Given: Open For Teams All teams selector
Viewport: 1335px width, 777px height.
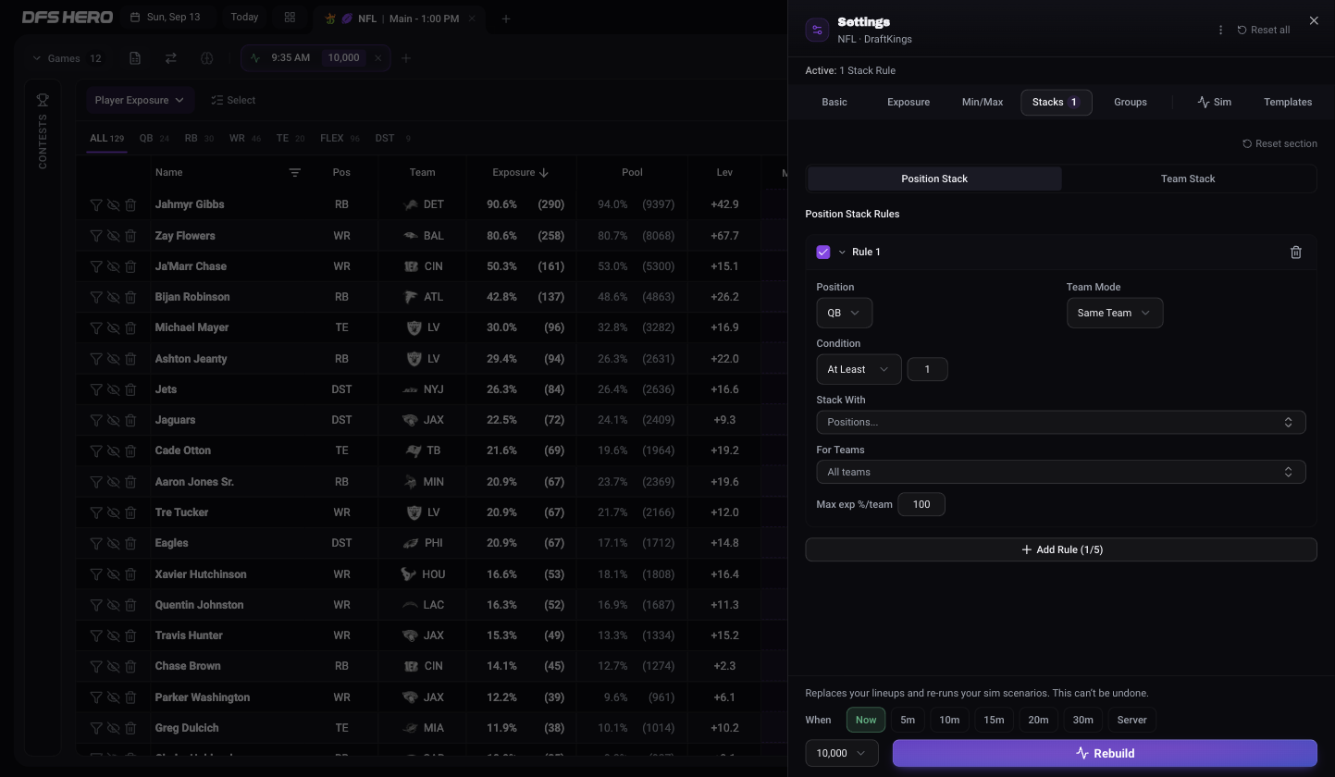Looking at the screenshot, I should click(1060, 472).
